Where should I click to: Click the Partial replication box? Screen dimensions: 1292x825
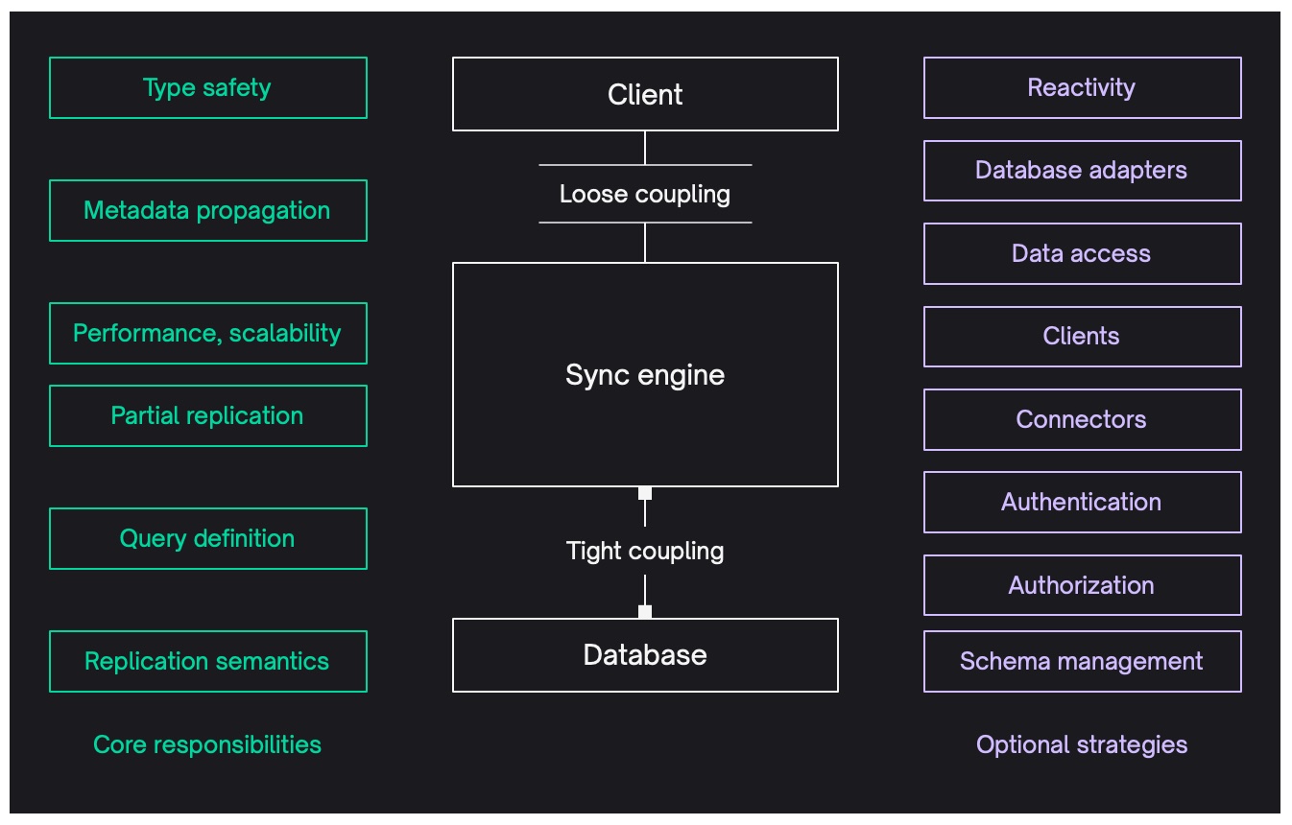(207, 415)
